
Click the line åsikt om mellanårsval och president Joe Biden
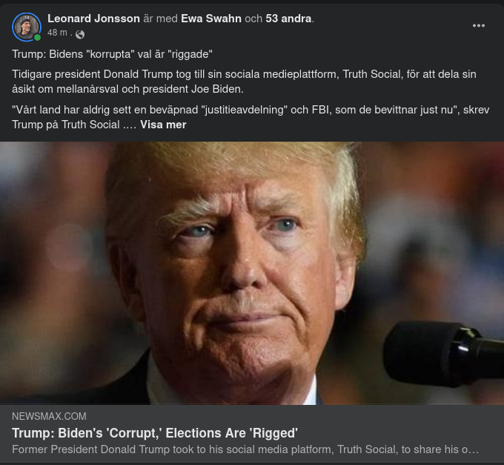coord(127,89)
